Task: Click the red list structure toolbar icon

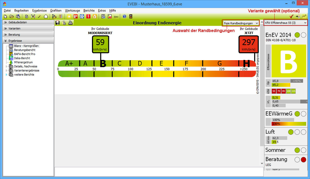Action: point(61,17)
